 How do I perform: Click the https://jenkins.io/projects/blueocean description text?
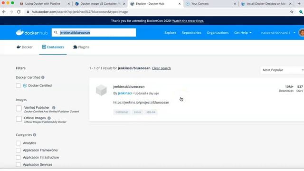pos(141,103)
